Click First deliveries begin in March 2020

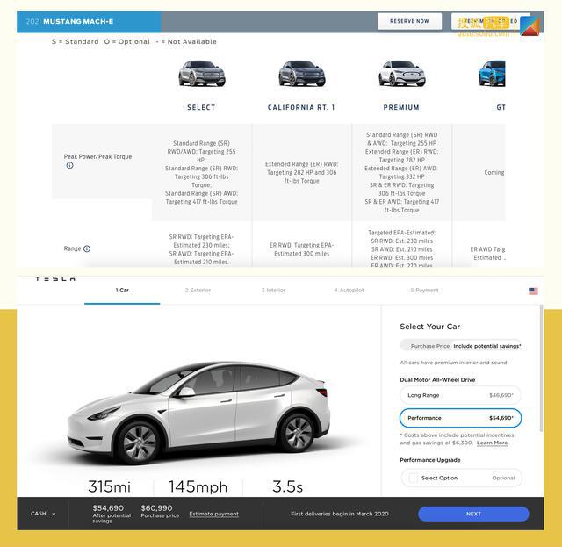click(340, 514)
